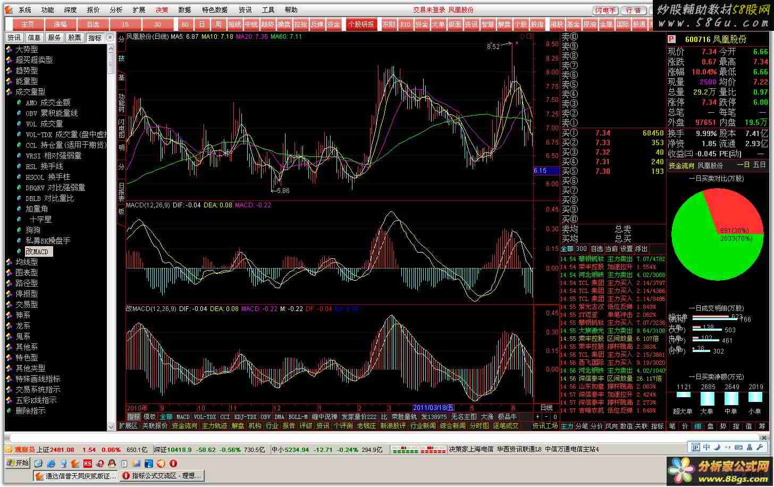Click the QQ penguin icon in quick launch
This screenshot has width=774, height=487.
112,464
